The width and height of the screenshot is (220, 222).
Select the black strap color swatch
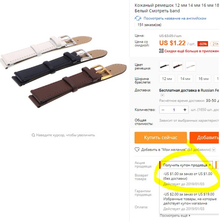164,66
